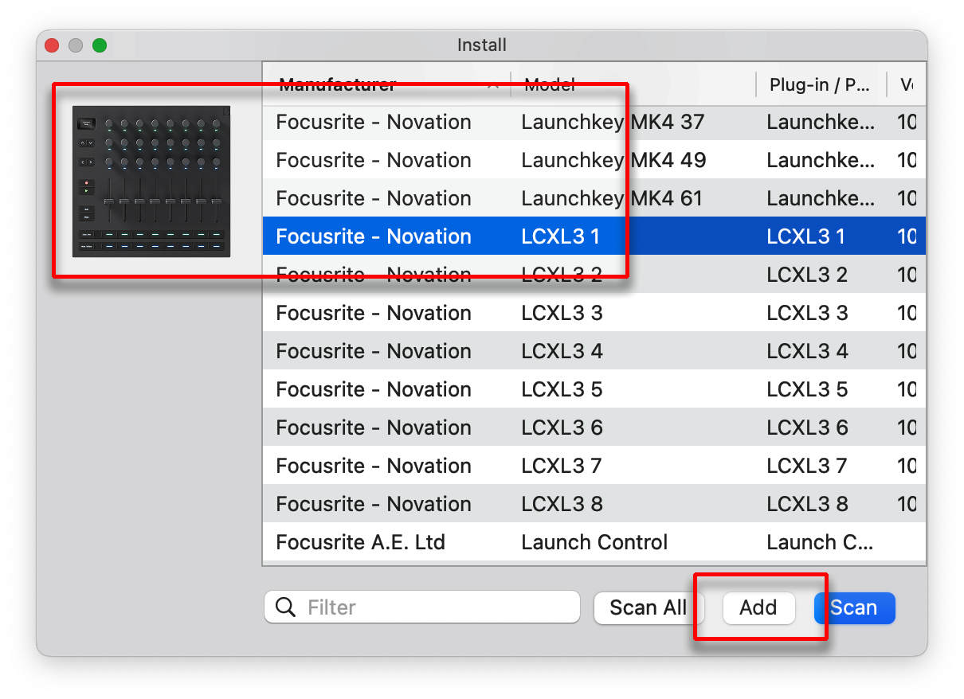Start a scan with the blue Scan button

coord(854,608)
